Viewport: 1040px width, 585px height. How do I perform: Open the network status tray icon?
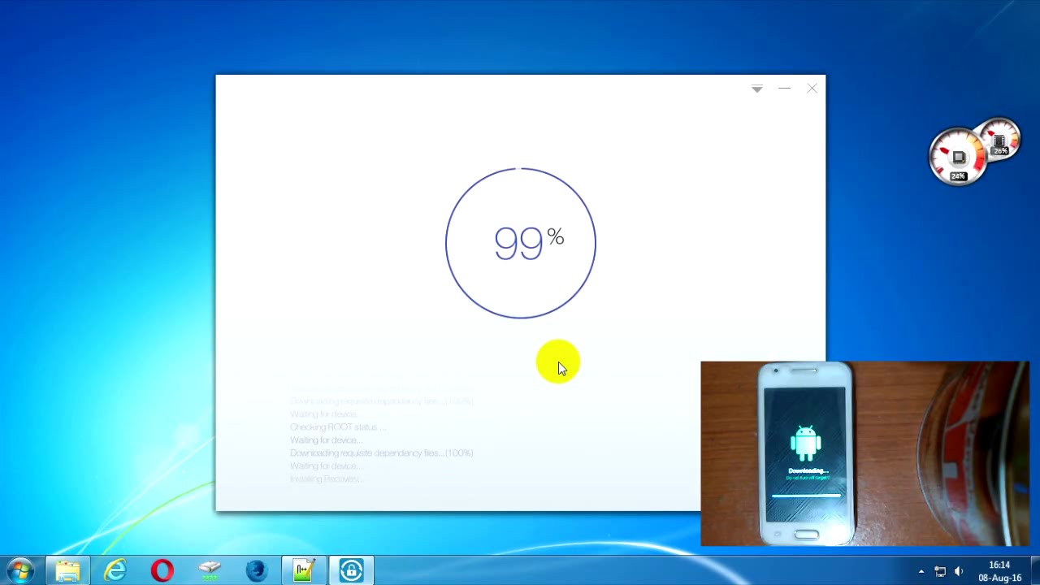coord(940,571)
